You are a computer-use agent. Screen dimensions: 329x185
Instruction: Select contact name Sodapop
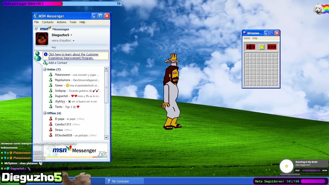click(60, 91)
